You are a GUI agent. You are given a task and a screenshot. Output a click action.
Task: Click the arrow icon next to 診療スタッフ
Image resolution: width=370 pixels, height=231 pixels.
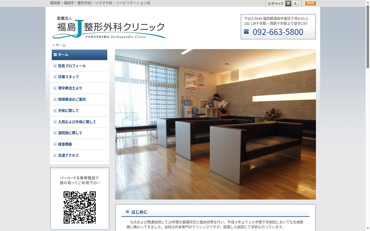(x=55, y=77)
